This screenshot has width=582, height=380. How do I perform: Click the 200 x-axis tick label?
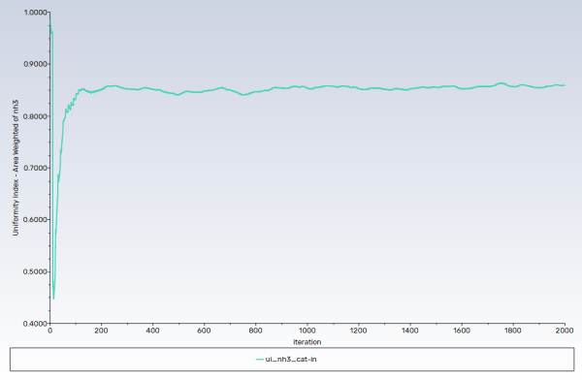[101, 331]
